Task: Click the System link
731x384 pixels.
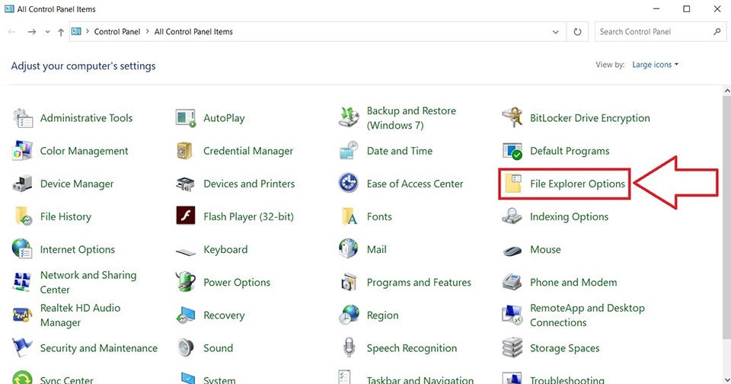Action: (219, 379)
